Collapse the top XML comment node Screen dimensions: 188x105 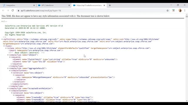[x=2, y=21]
